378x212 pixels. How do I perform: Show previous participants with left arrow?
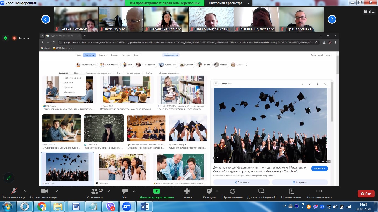(x=46, y=19)
